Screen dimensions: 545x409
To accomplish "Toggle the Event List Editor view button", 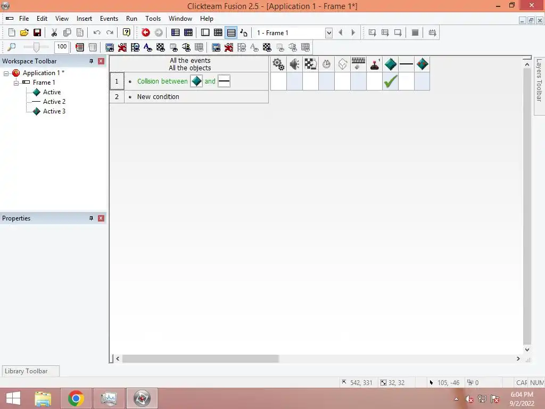I will 231,32.
